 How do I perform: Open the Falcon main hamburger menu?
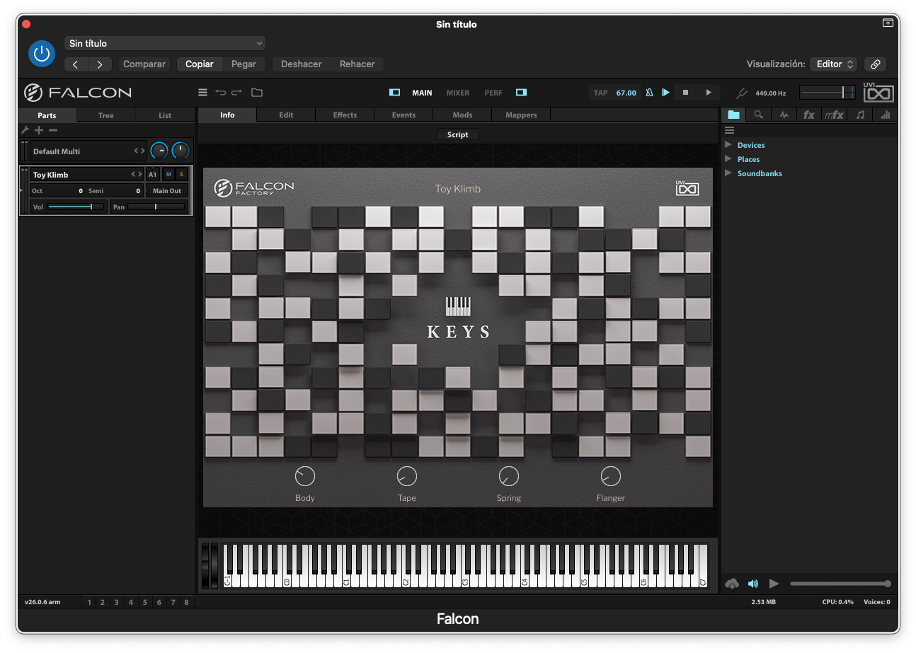[x=202, y=93]
